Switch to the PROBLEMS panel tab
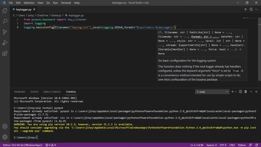 coord(20,92)
